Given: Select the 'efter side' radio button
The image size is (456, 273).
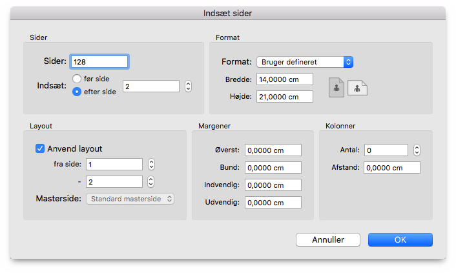Looking at the screenshot, I should pos(77,92).
